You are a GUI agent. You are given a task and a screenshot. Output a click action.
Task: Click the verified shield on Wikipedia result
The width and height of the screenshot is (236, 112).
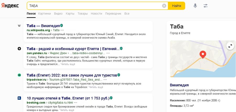(x=62, y=25)
